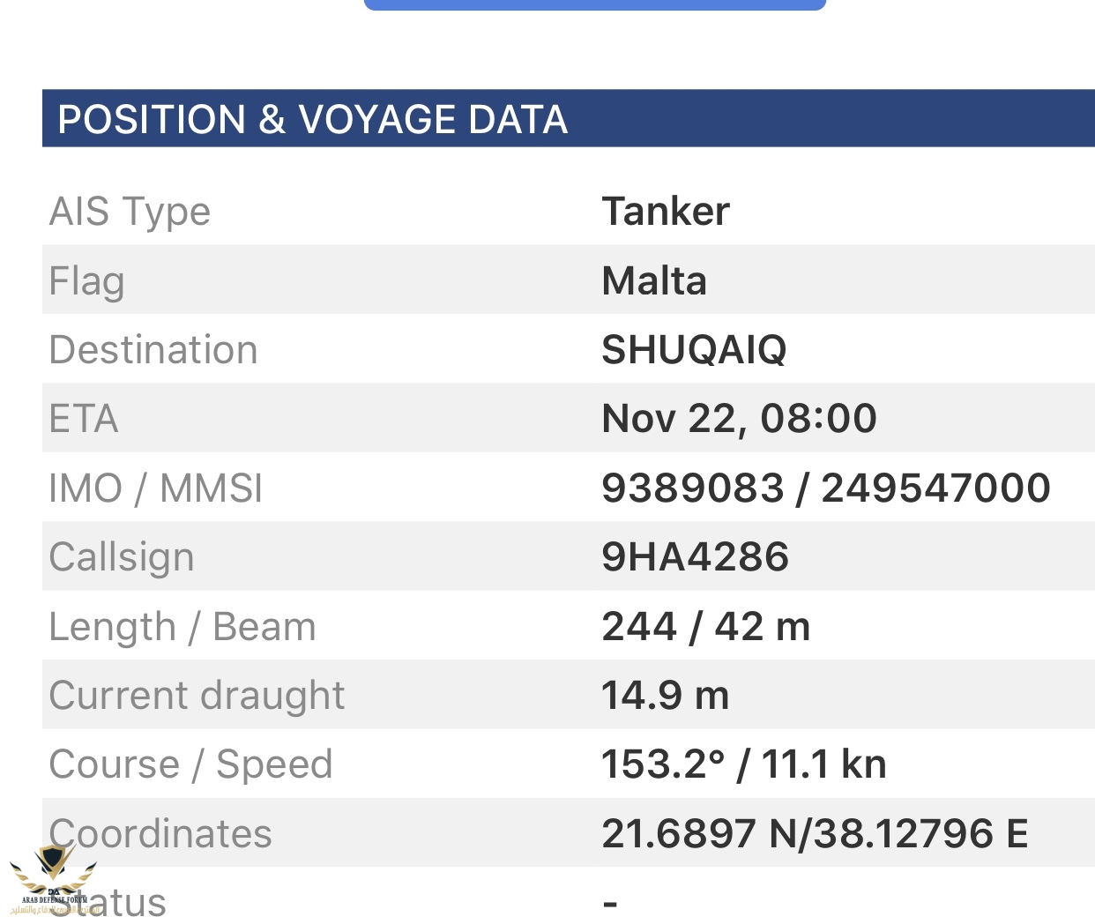This screenshot has width=1095, height=917.
Task: Select the callsign 9HA4286
Action: pos(695,557)
